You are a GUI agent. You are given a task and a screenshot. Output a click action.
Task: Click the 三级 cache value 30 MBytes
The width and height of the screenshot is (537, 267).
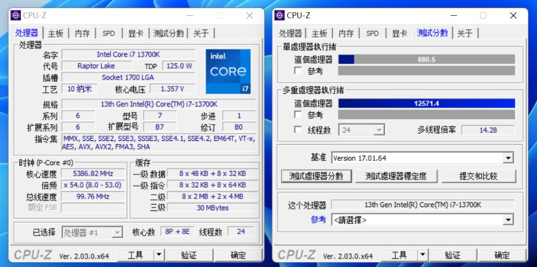tap(212, 208)
